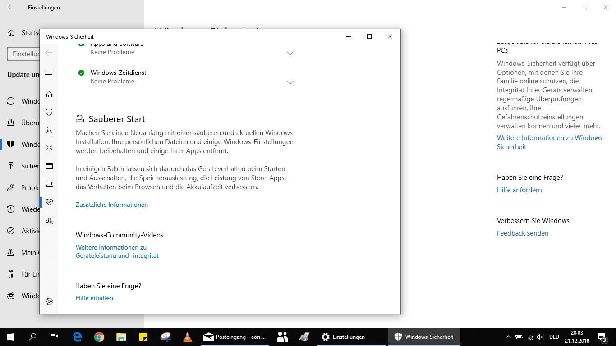616x346 pixels.
Task: Open the Action Center notification icon
Action: point(602,337)
